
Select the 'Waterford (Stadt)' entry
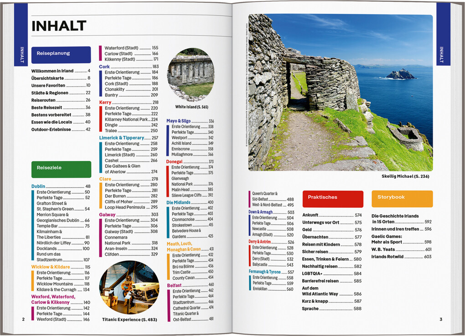tap(131, 48)
